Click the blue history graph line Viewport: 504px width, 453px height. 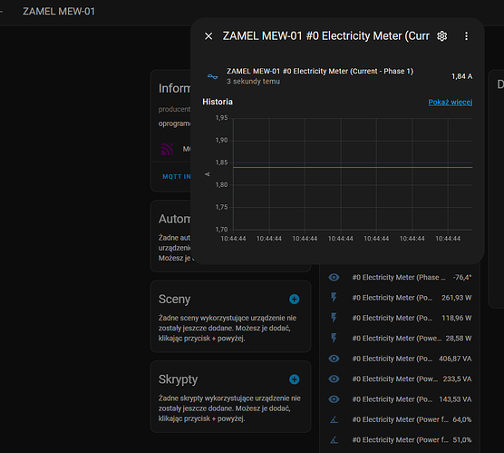[353, 167]
